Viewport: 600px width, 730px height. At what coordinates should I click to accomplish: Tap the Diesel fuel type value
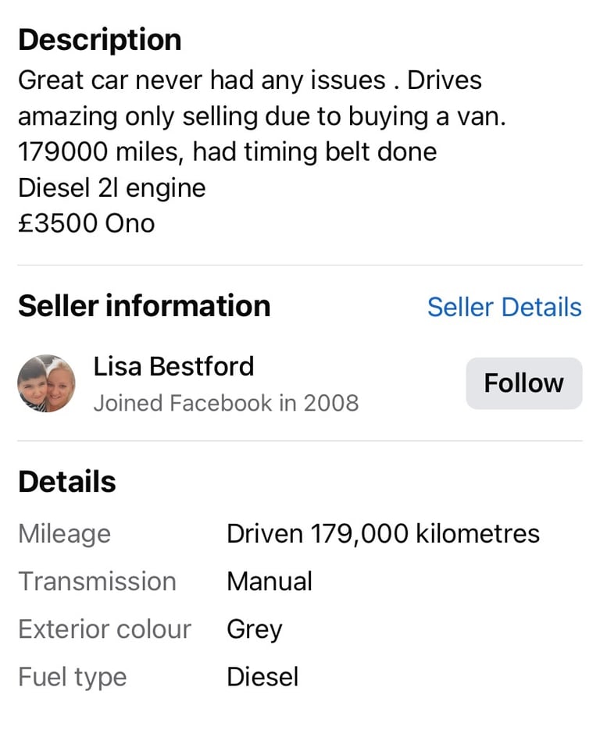[x=262, y=677]
